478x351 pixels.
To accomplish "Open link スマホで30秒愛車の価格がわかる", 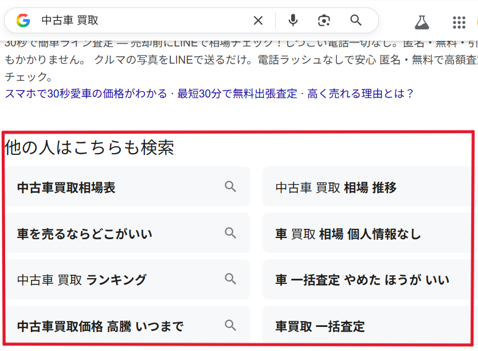I will [86, 93].
